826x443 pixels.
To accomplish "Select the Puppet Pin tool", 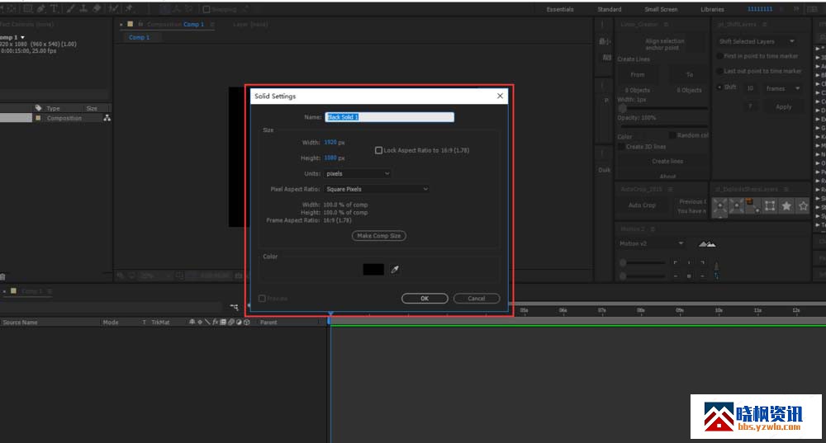I will pyautogui.click(x=129, y=9).
